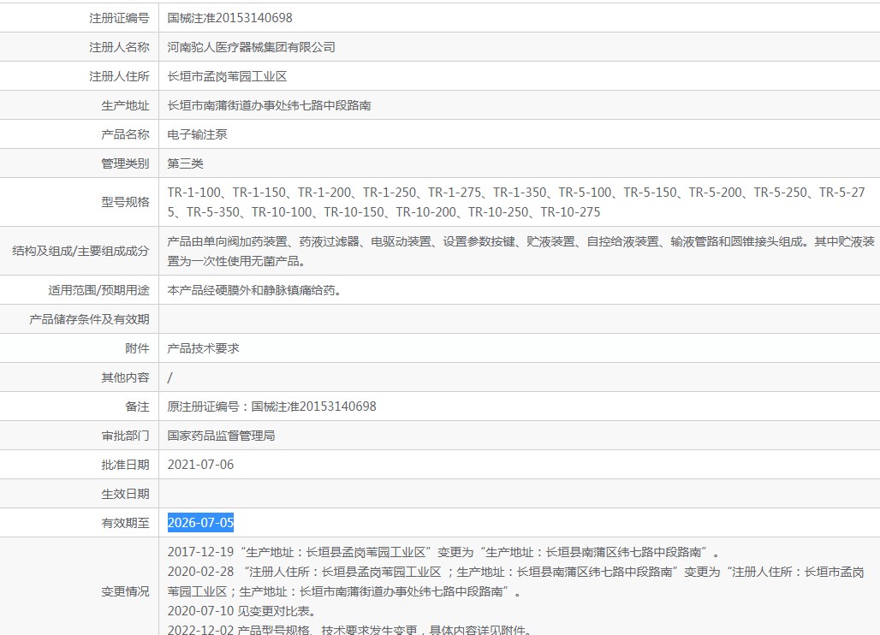The image size is (880, 635).
Task: Click model spec TR-10-275 text
Action: click(570, 212)
